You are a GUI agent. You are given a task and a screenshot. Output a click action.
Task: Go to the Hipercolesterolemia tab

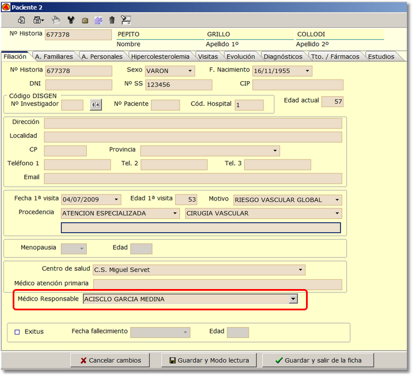click(160, 56)
